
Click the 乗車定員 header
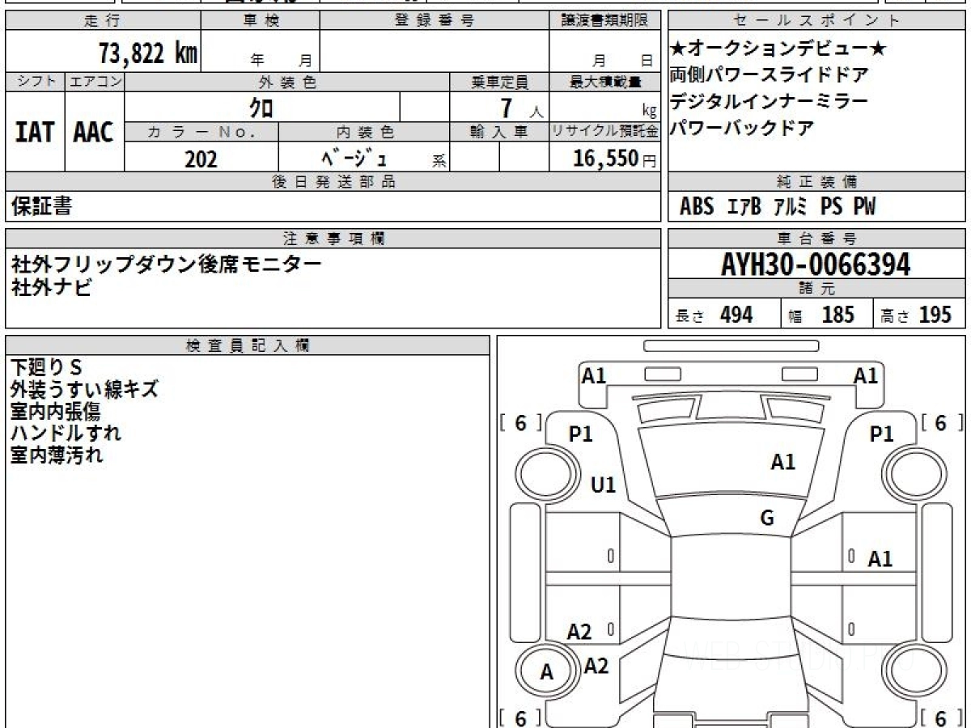point(499,82)
